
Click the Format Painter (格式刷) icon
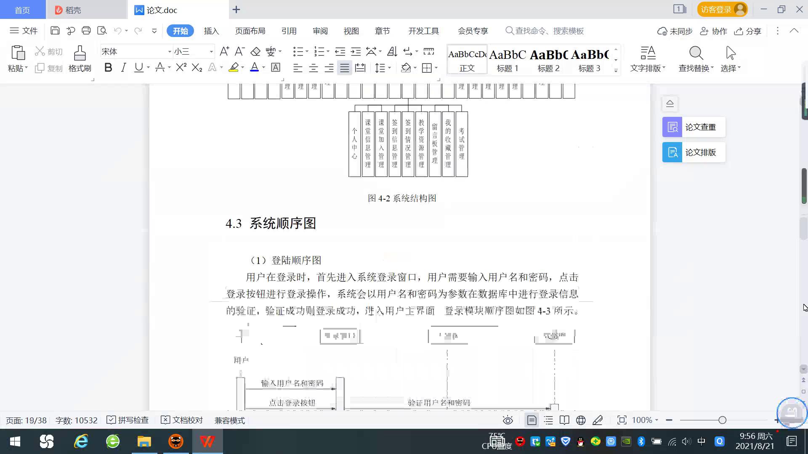point(80,54)
